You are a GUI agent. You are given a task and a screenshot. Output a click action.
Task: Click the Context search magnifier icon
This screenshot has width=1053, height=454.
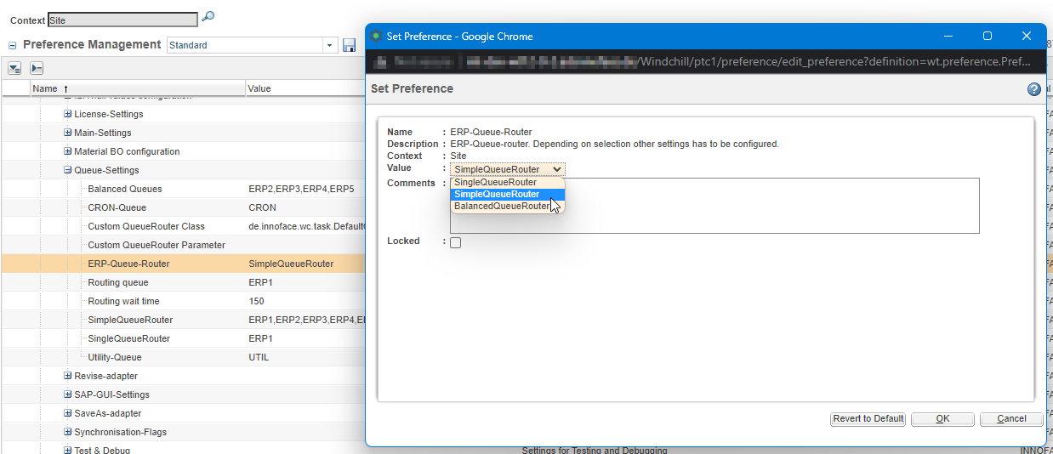pyautogui.click(x=208, y=17)
